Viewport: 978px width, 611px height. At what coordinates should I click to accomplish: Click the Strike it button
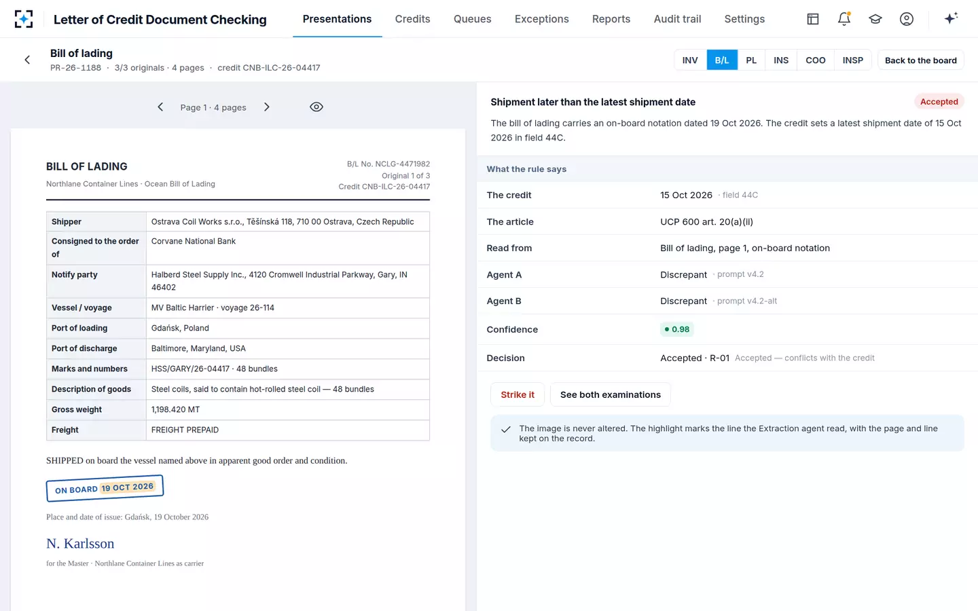click(518, 394)
